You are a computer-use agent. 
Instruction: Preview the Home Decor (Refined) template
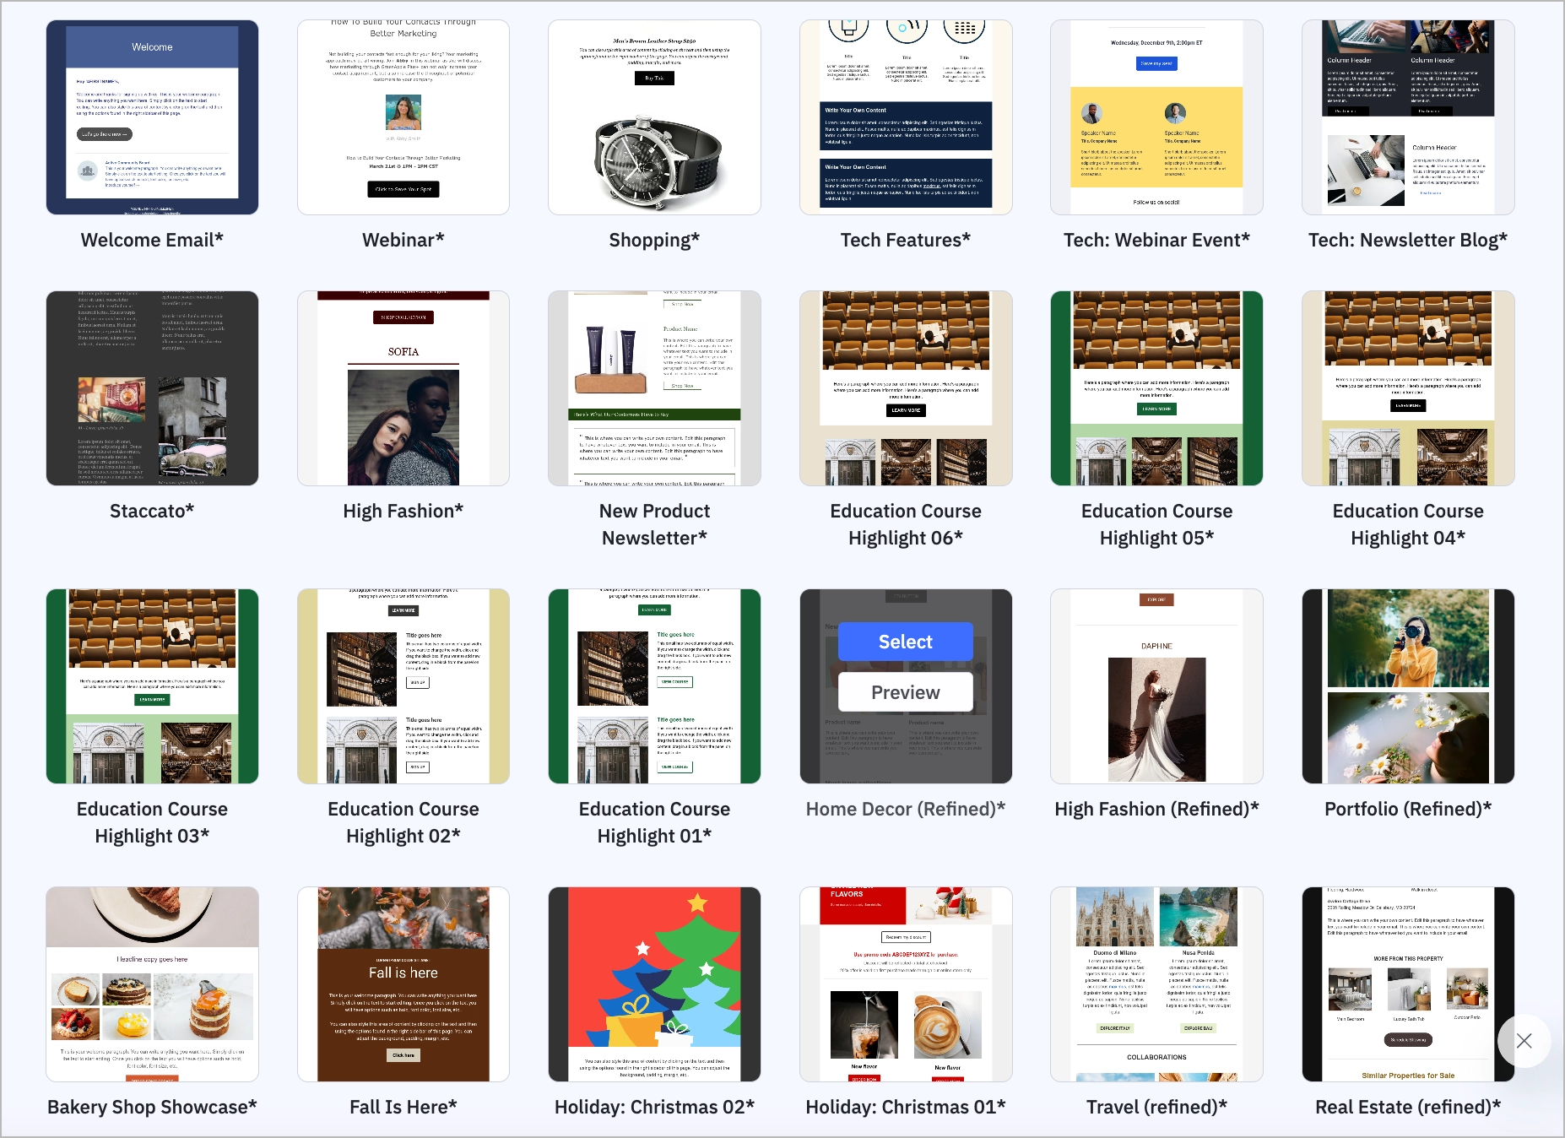coord(904,691)
